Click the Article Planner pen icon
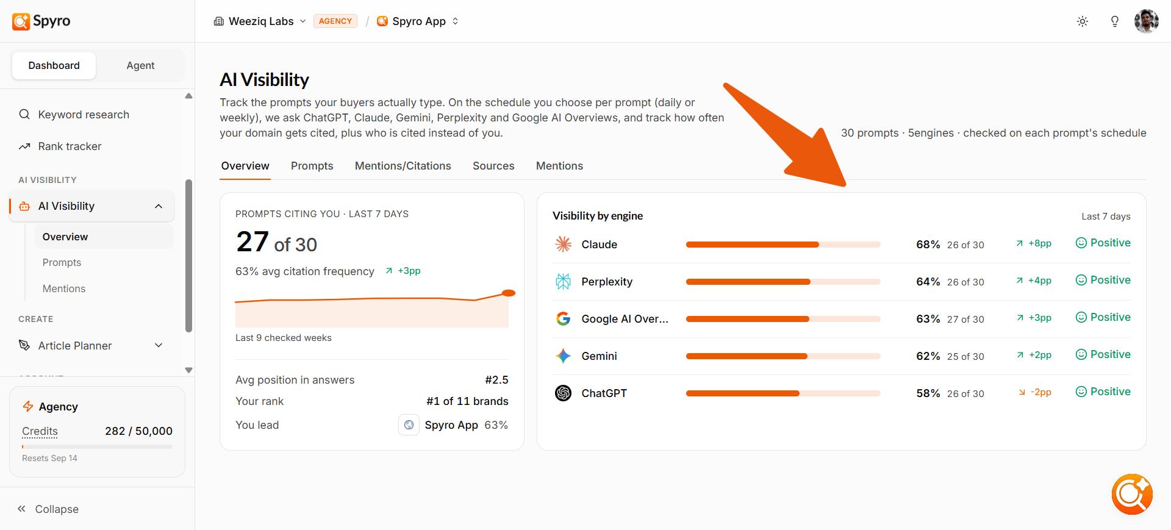Screen dimensions: 1171x530 click(24, 345)
